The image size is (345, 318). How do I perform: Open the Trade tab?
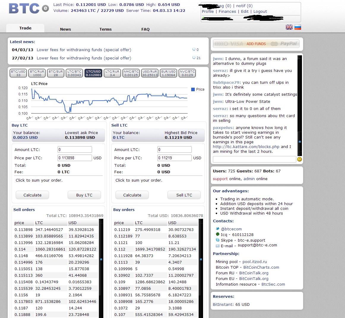click(x=25, y=28)
